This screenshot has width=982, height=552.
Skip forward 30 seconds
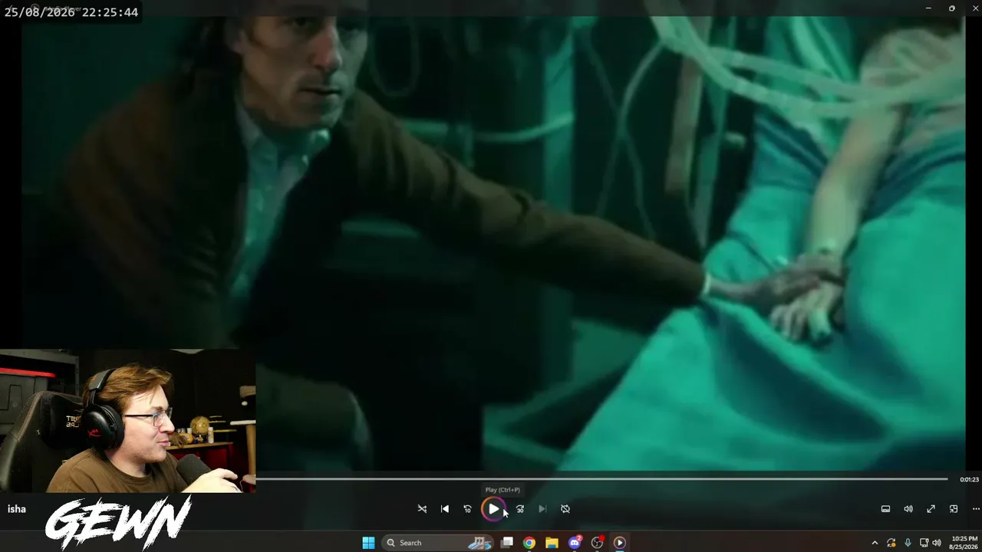(x=520, y=509)
